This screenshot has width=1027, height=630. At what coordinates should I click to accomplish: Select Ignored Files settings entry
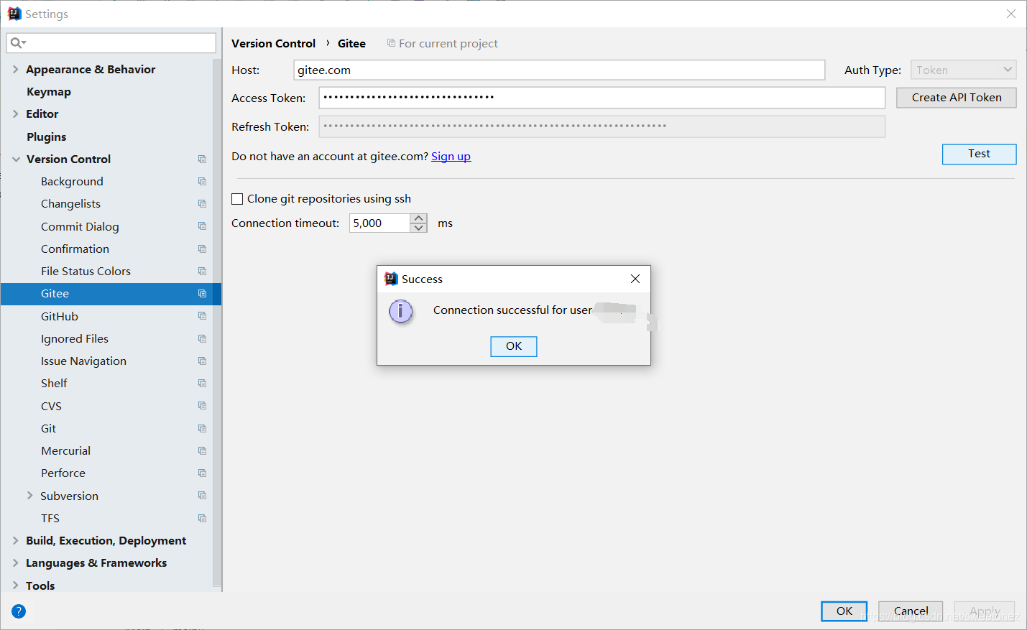coord(75,338)
